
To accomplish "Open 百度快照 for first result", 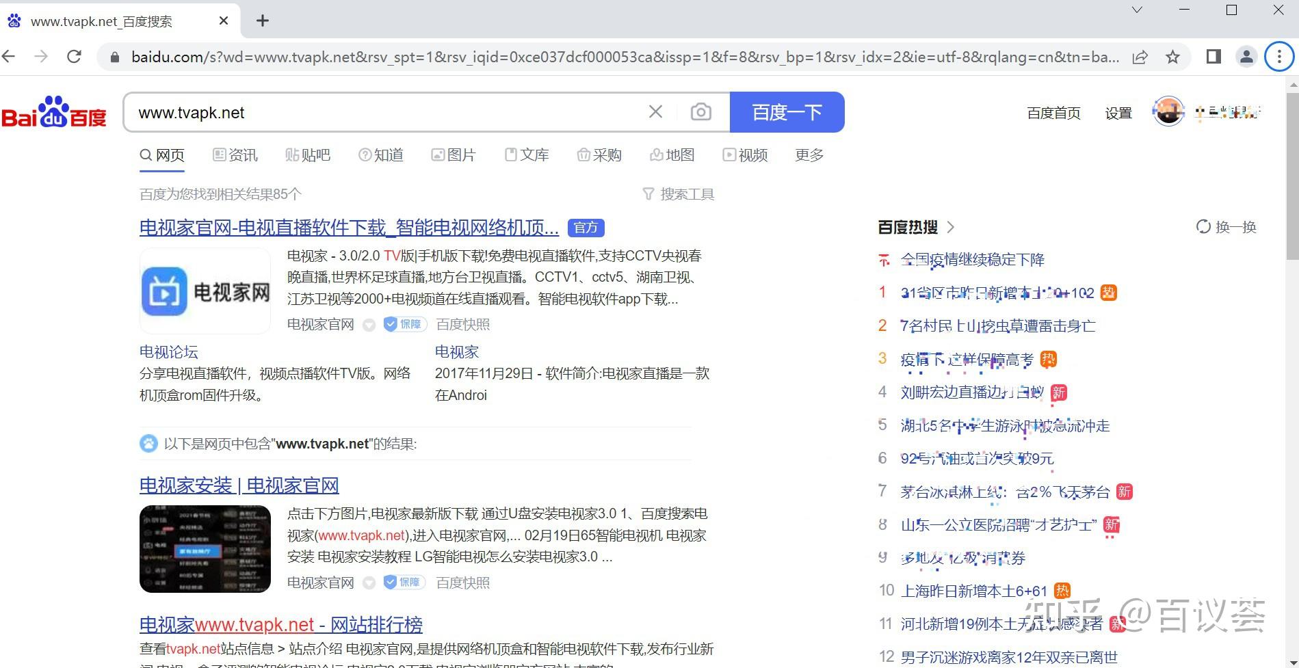I will click(x=463, y=324).
